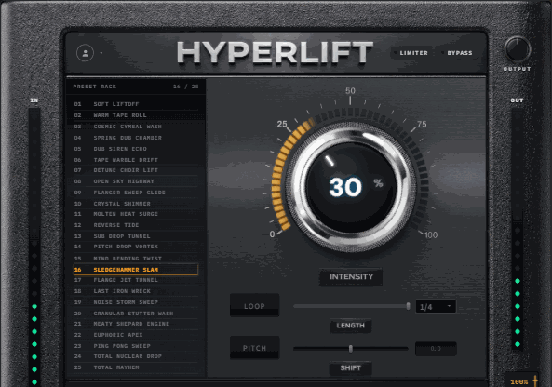This screenshot has width=552, height=387.
Task: Pick preset 18 Last Iron Wreck
Action: tap(136, 291)
